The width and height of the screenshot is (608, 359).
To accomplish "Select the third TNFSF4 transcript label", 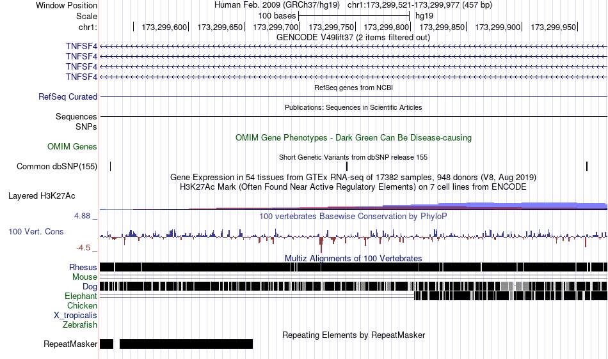I will click(81, 66).
